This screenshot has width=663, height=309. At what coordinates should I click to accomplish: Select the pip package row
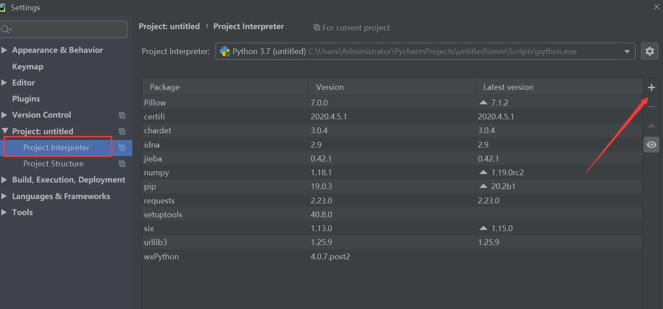click(392, 186)
